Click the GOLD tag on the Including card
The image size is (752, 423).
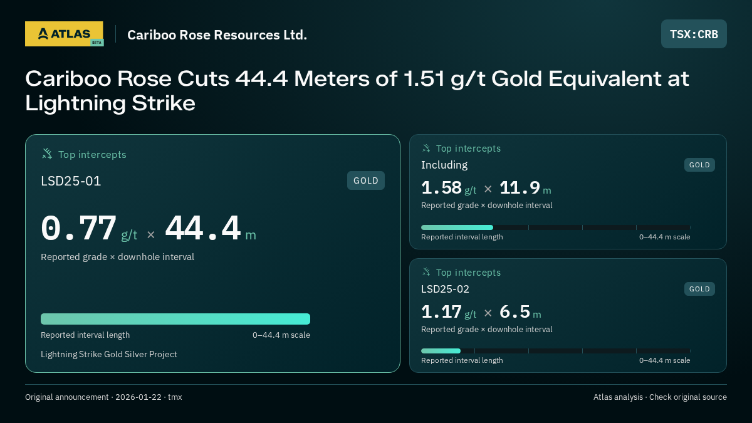click(x=699, y=165)
